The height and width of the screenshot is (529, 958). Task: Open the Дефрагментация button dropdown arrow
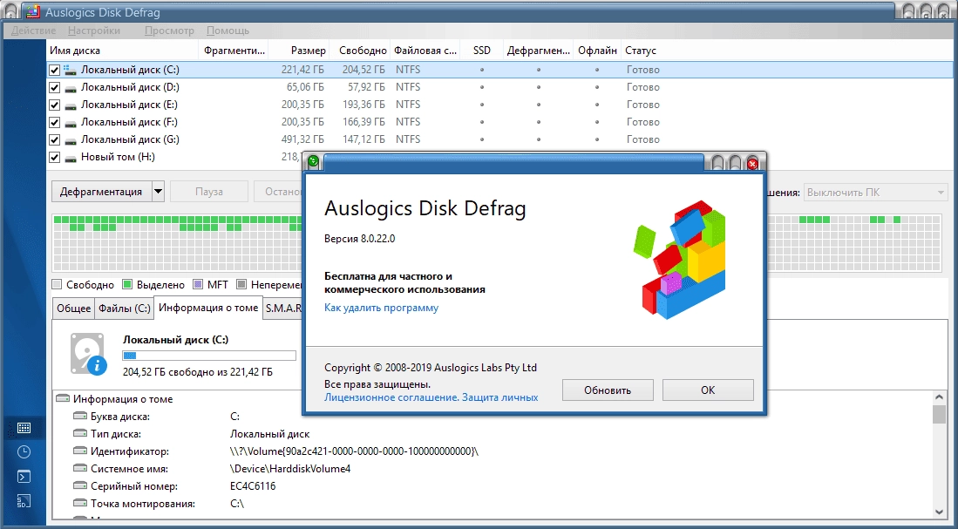(x=158, y=191)
